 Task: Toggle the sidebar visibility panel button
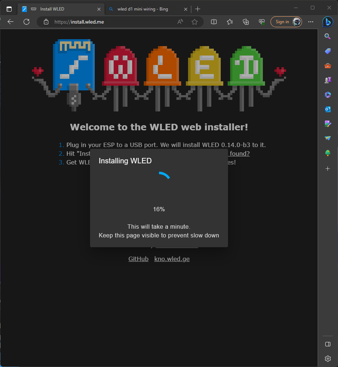point(327,344)
